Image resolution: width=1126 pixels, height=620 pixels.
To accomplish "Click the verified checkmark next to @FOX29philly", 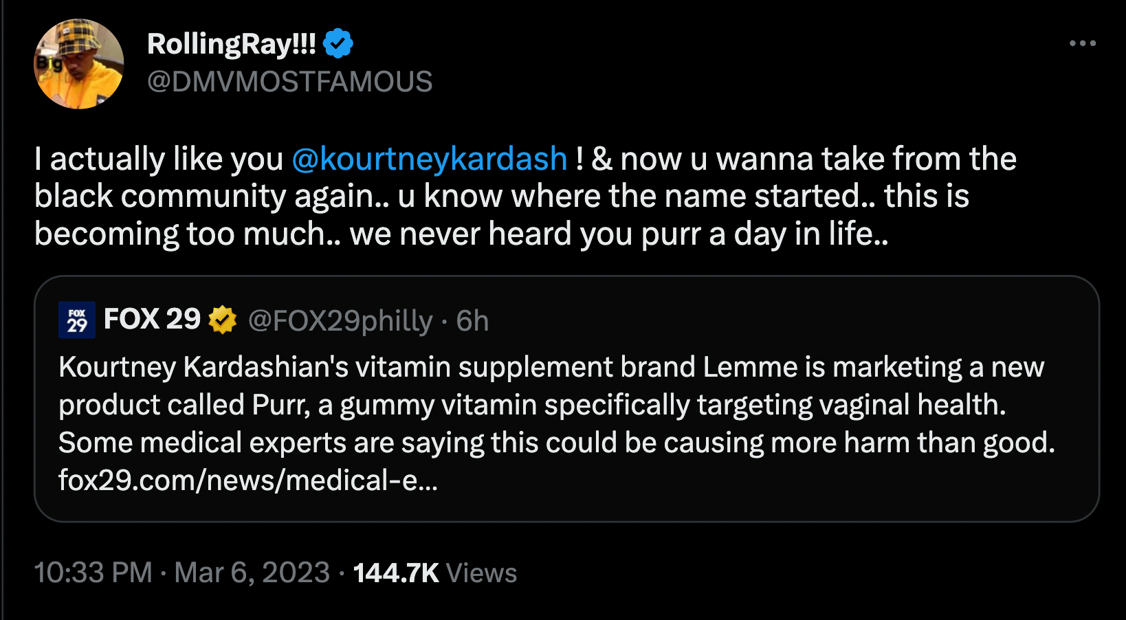I will coord(222,319).
